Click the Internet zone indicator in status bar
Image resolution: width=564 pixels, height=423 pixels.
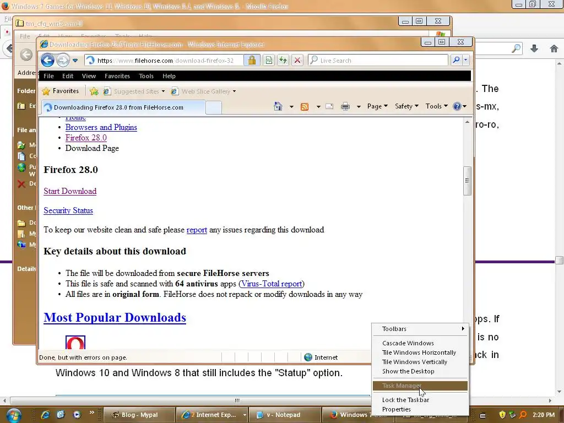click(x=321, y=357)
